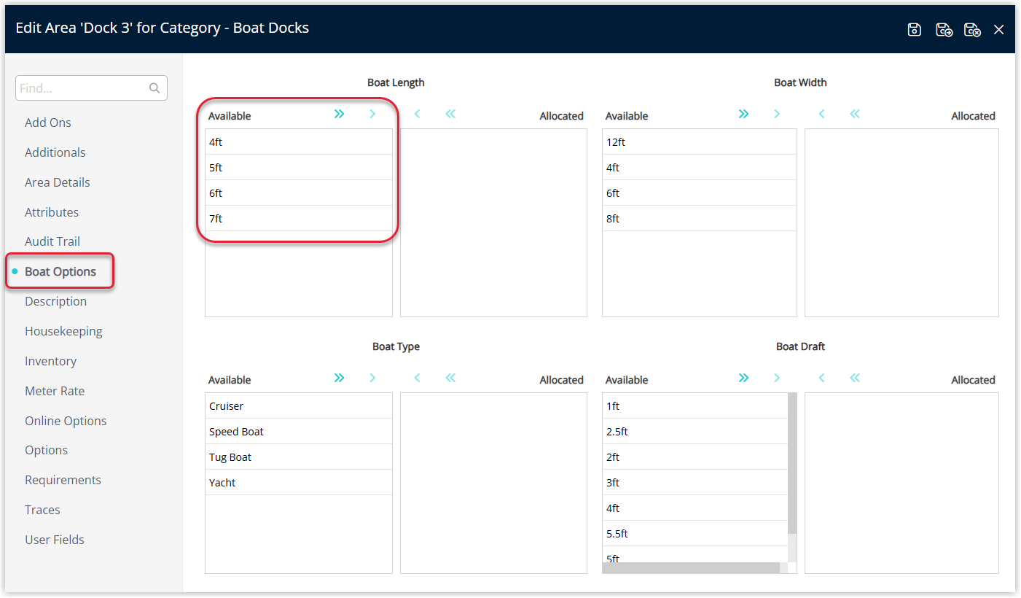Move all Boat Type items to Allocated

[x=339, y=378]
